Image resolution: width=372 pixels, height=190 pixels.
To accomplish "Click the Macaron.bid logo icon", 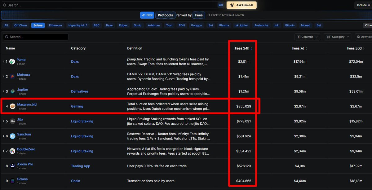I will pos(12,106).
